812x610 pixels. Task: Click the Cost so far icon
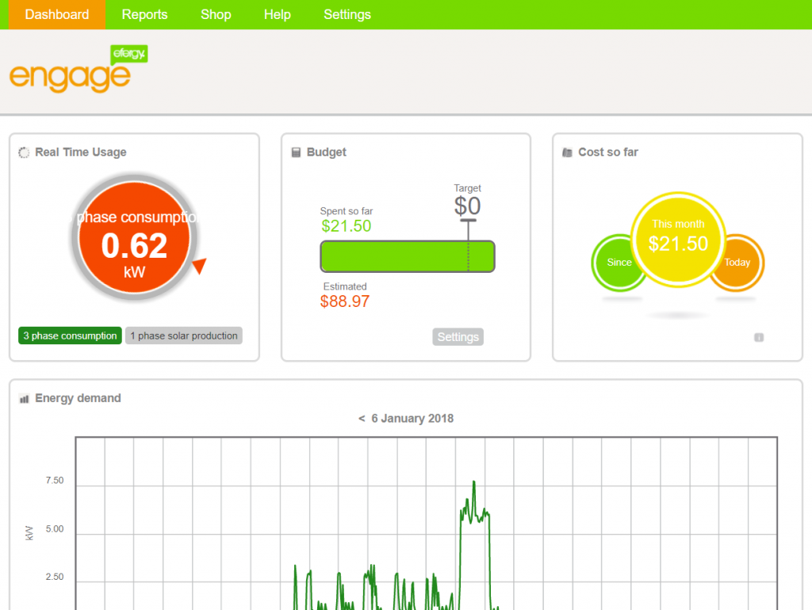pyautogui.click(x=568, y=152)
